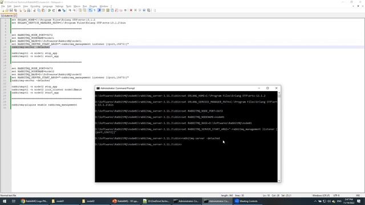Open the File menu
Image resolution: width=365 pixels, height=205 pixels.
click(x=3, y=6)
